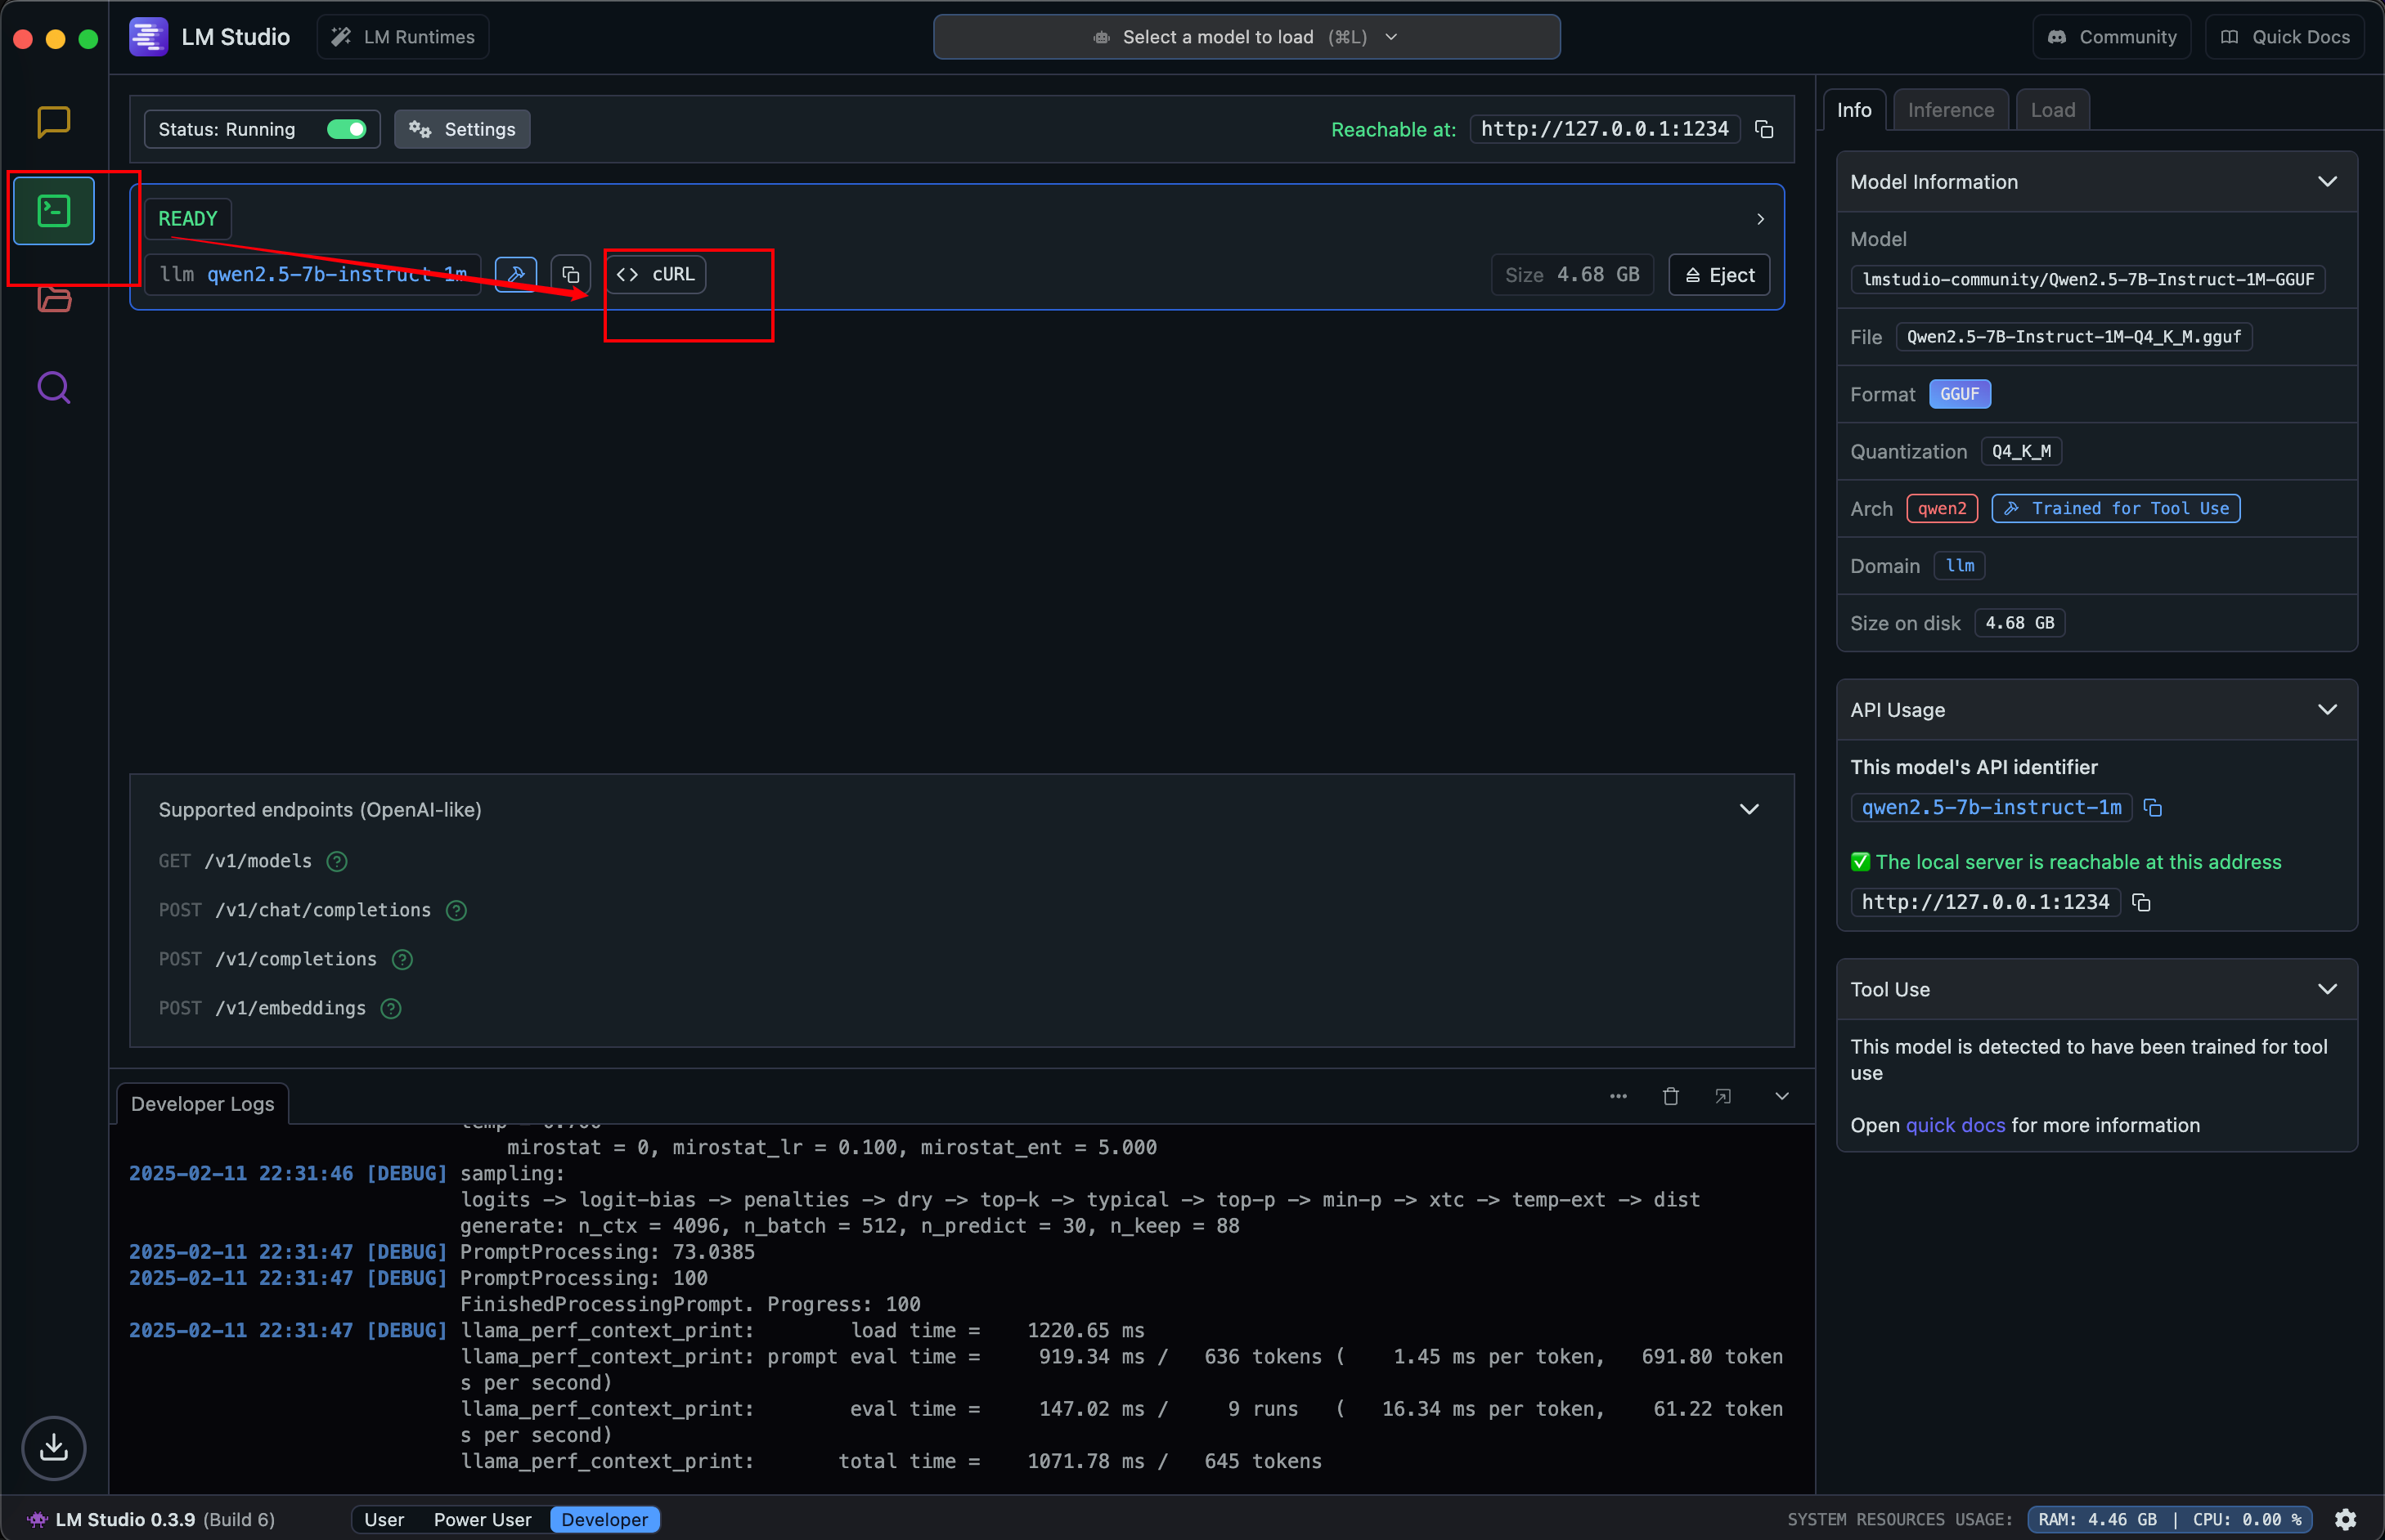2385x1540 pixels.
Task: Show help for GET /v1/models endpoint
Action: click(337, 861)
